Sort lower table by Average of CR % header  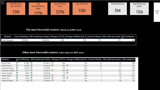click(x=58, y=59)
